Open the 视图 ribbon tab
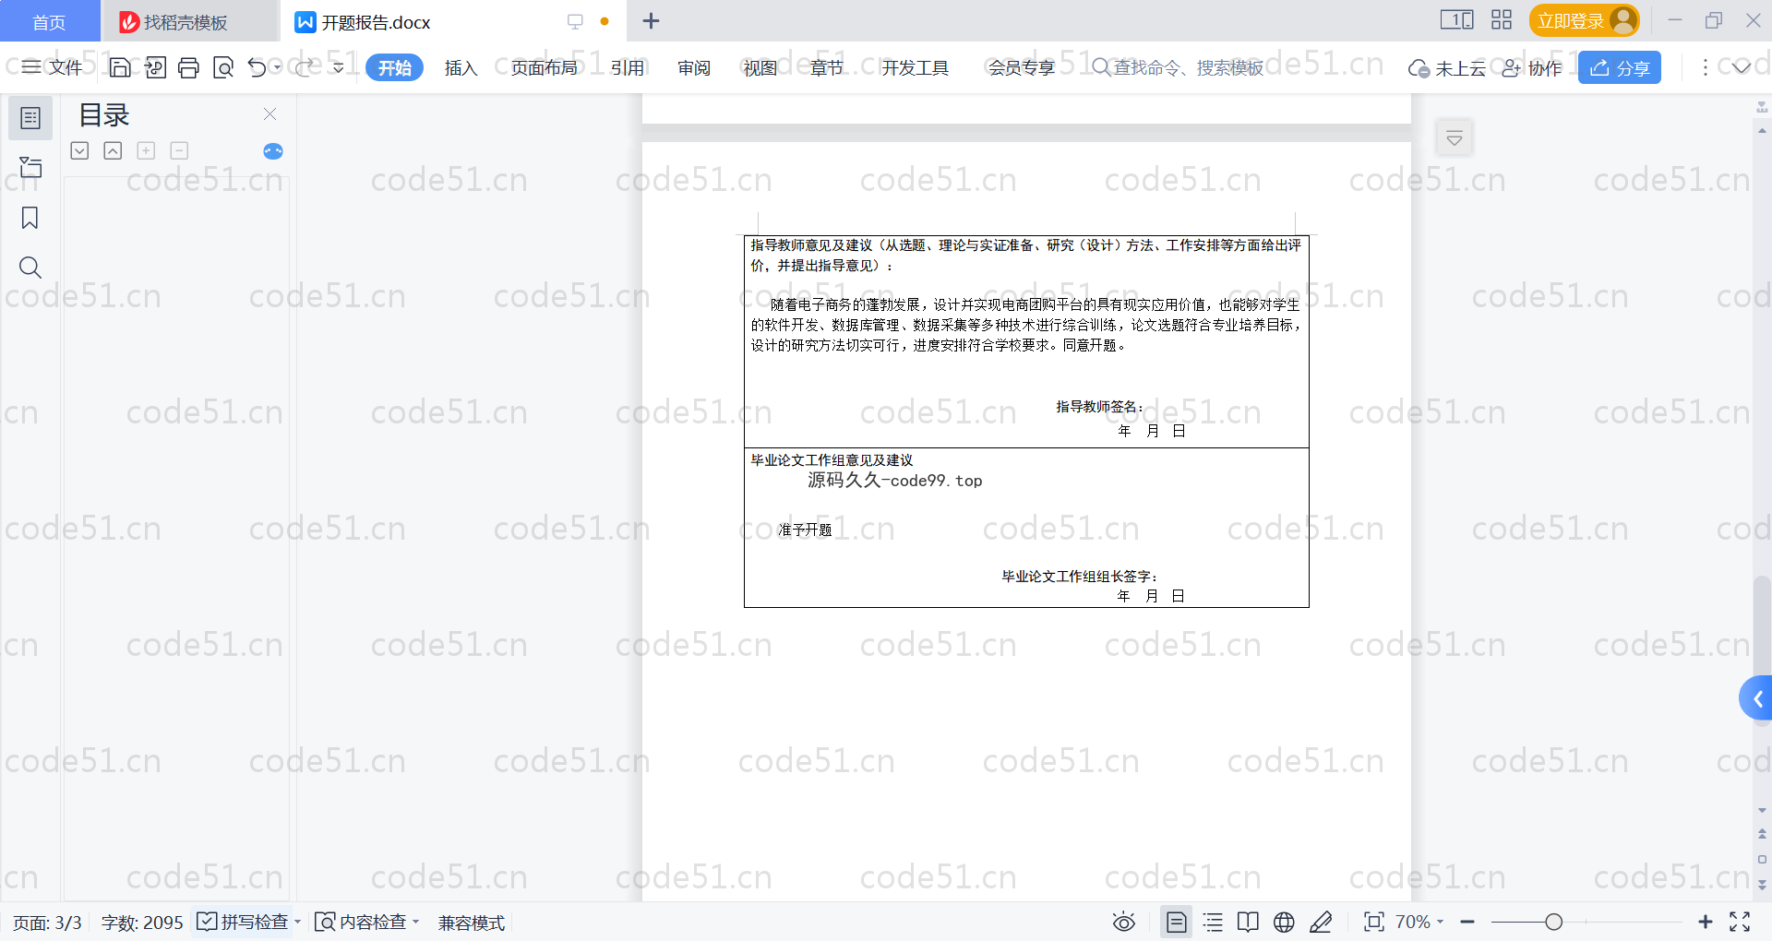This screenshot has width=1772, height=941. coord(760,67)
